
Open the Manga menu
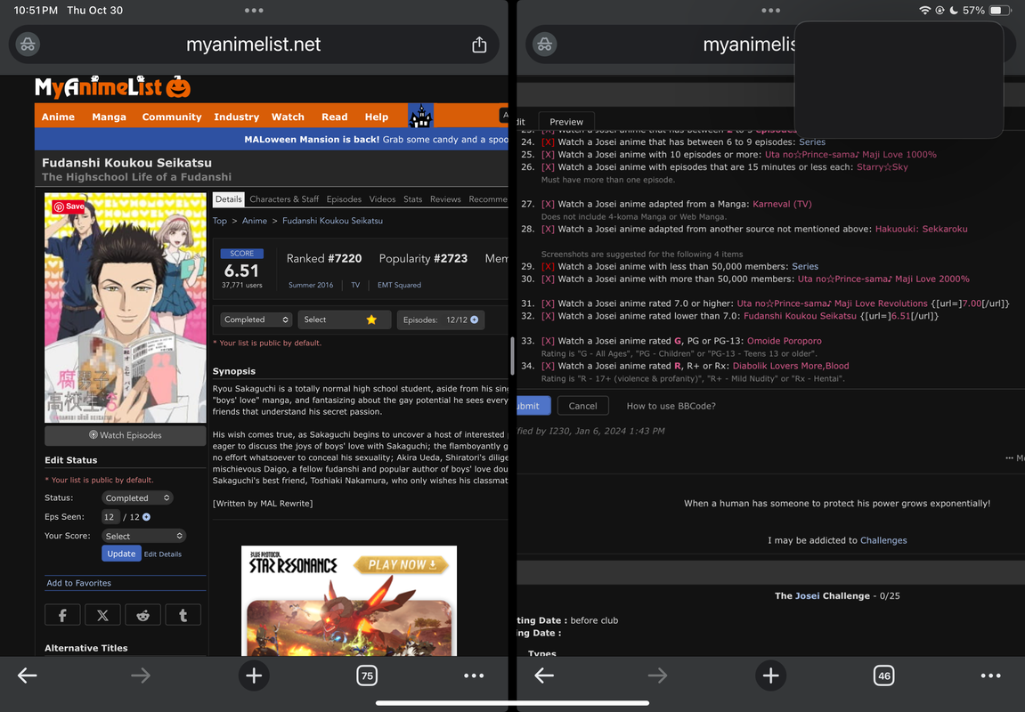click(109, 117)
